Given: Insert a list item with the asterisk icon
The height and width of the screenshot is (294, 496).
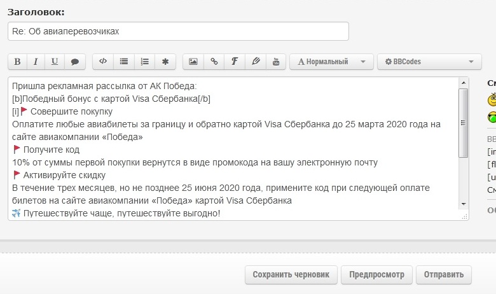Looking at the screenshot, I should point(165,62).
